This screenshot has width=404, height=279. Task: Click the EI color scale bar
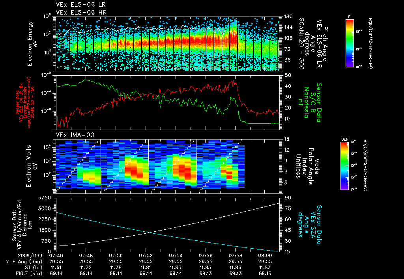pos(350,43)
